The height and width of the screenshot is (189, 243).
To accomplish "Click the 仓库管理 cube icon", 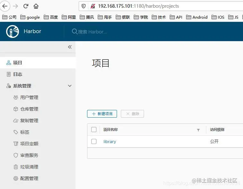I will [16, 109].
